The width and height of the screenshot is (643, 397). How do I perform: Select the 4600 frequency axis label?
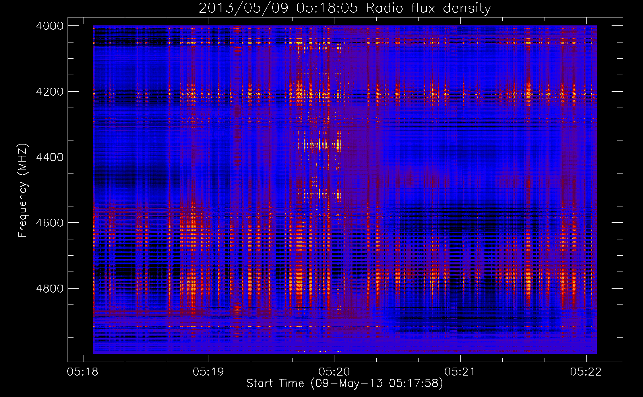point(50,223)
